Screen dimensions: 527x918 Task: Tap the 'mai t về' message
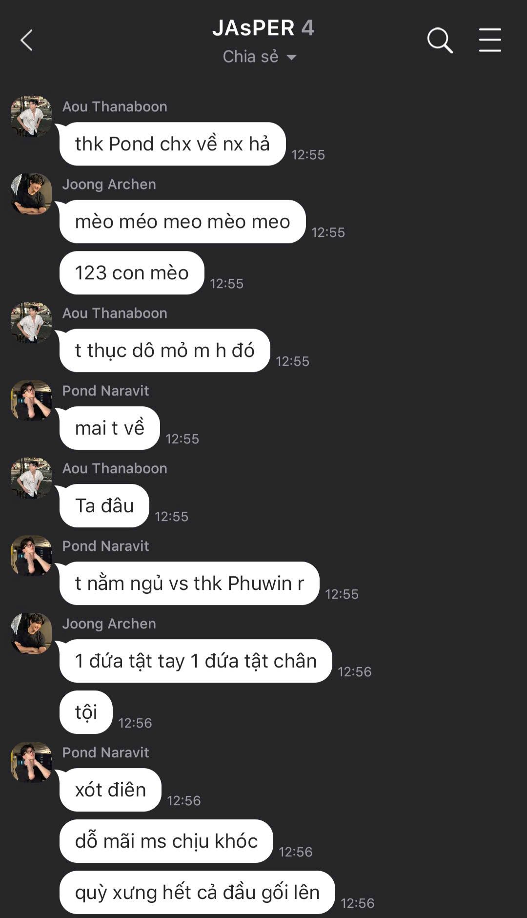coord(110,428)
